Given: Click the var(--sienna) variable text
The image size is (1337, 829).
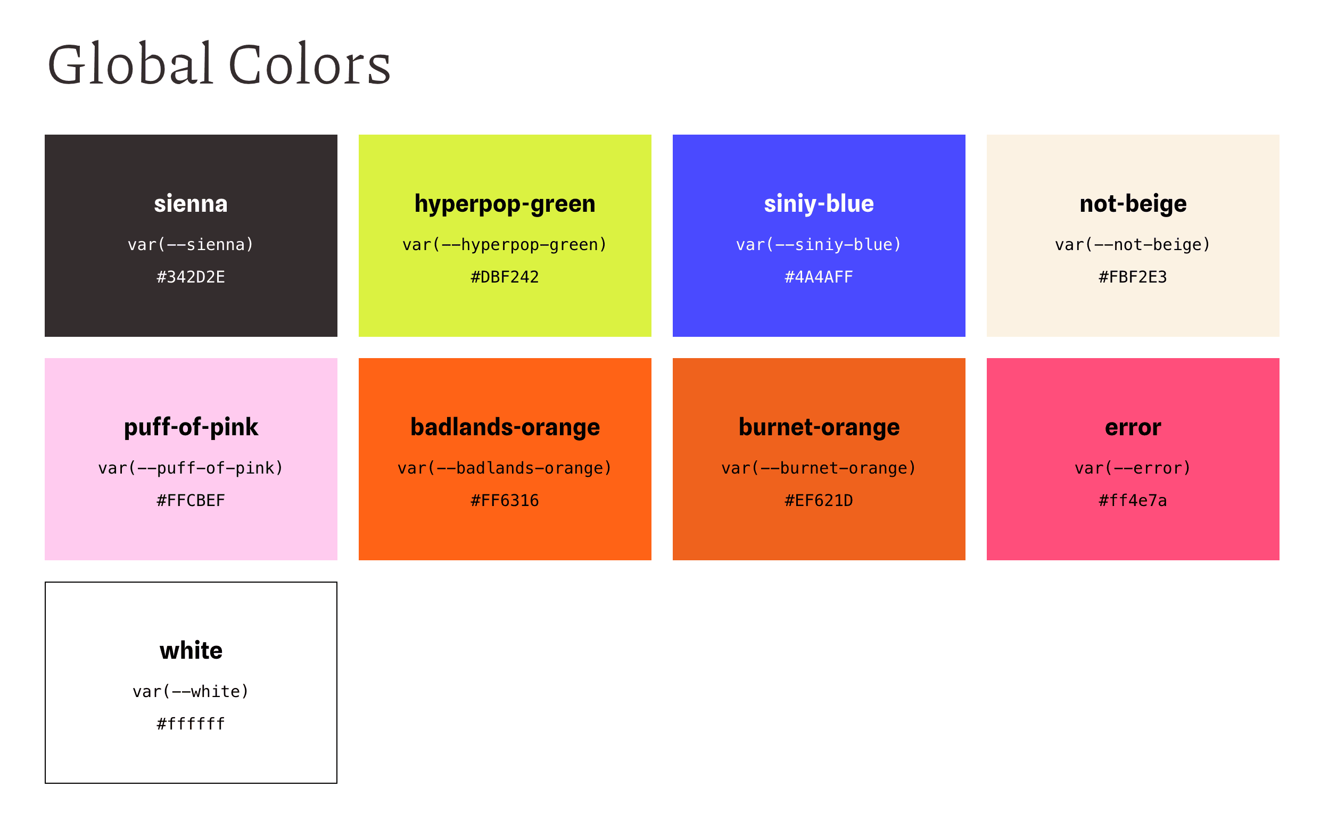Looking at the screenshot, I should point(191,245).
